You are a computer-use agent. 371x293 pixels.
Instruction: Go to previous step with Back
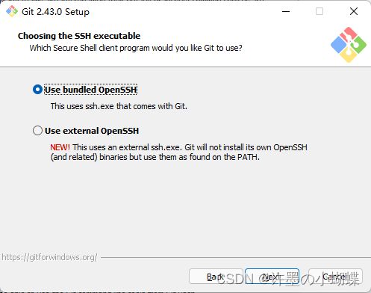pyautogui.click(x=216, y=277)
